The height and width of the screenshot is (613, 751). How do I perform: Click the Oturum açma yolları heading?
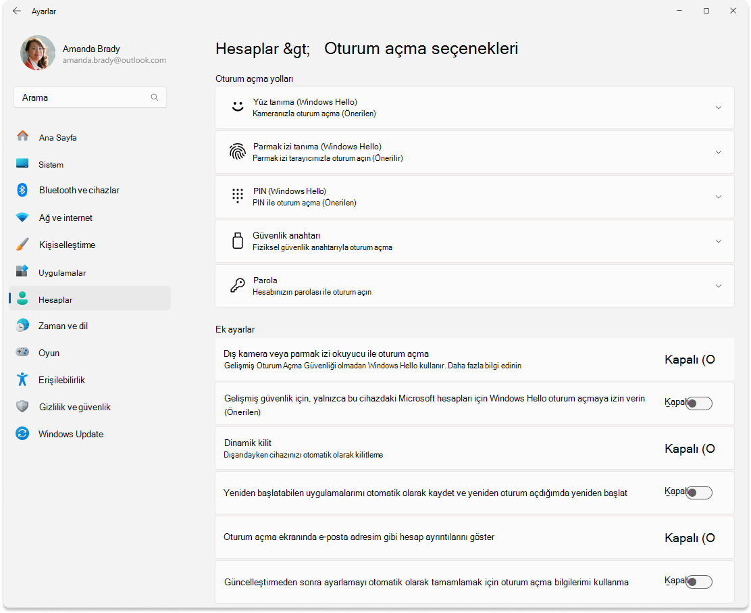coord(255,78)
